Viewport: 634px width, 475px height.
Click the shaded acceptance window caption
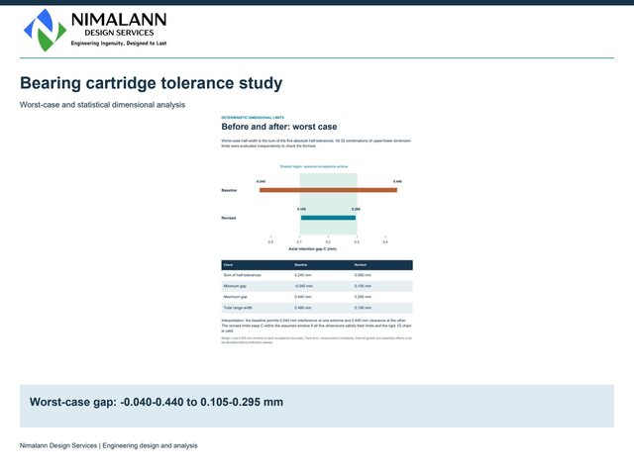coord(314,166)
